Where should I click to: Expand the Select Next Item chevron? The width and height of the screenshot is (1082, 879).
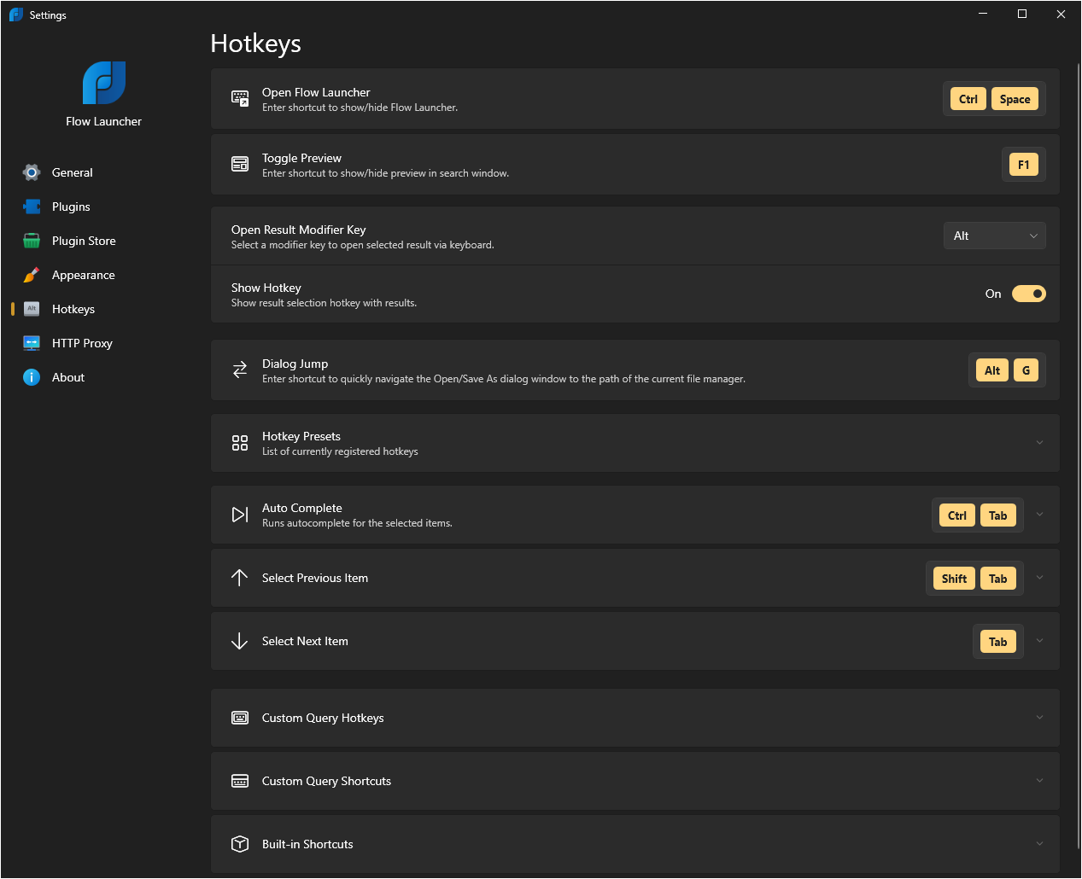[1039, 641]
